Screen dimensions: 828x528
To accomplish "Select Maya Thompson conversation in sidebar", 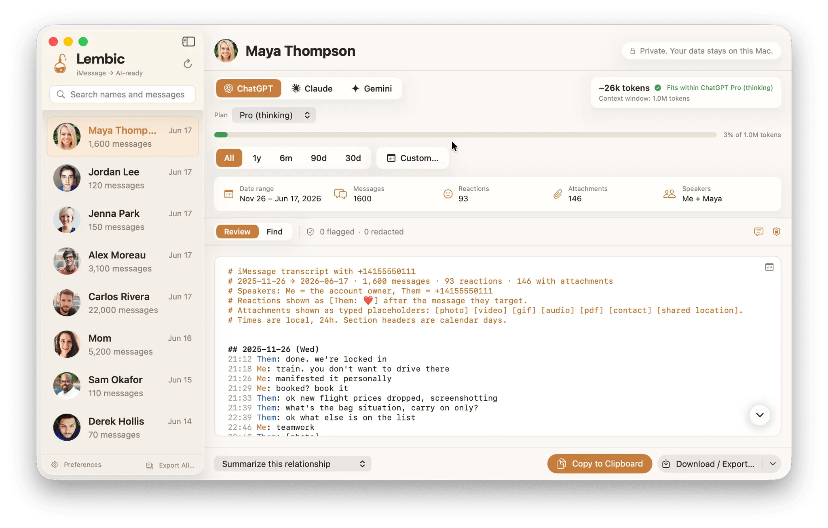I will (x=123, y=137).
